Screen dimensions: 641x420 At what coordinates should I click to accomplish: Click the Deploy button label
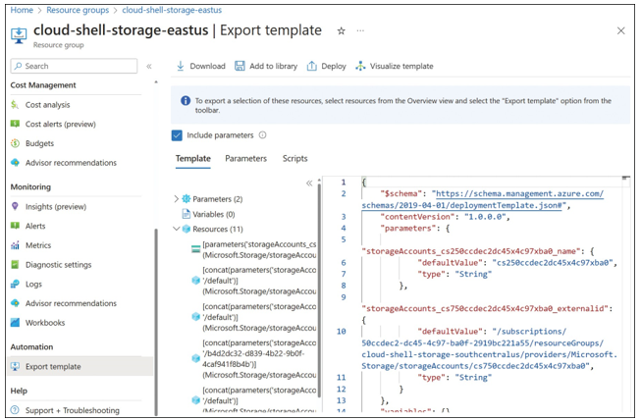[x=334, y=66]
